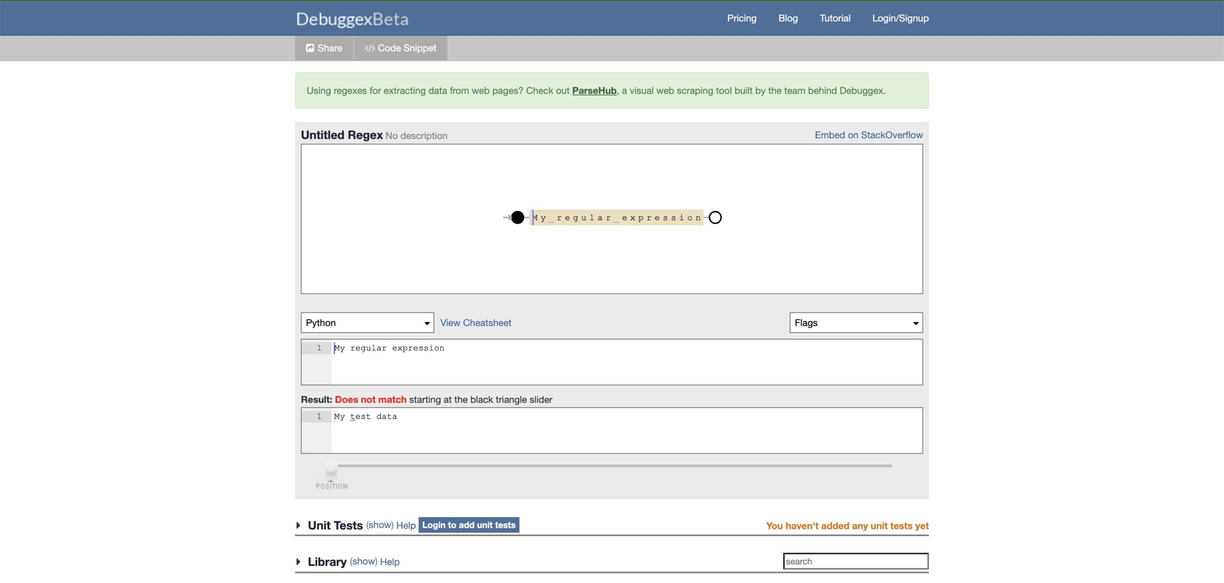This screenshot has width=1224, height=583.
Task: Open the Flags dropdown
Action: click(x=855, y=323)
